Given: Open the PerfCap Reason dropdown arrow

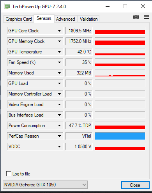Looking at the screenshot, I should [59, 136].
